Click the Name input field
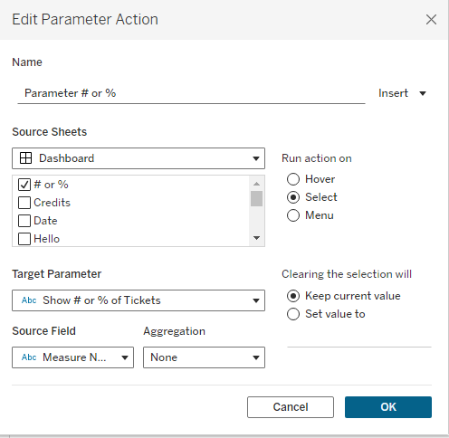Screen dimensions: 449x438 click(x=191, y=93)
